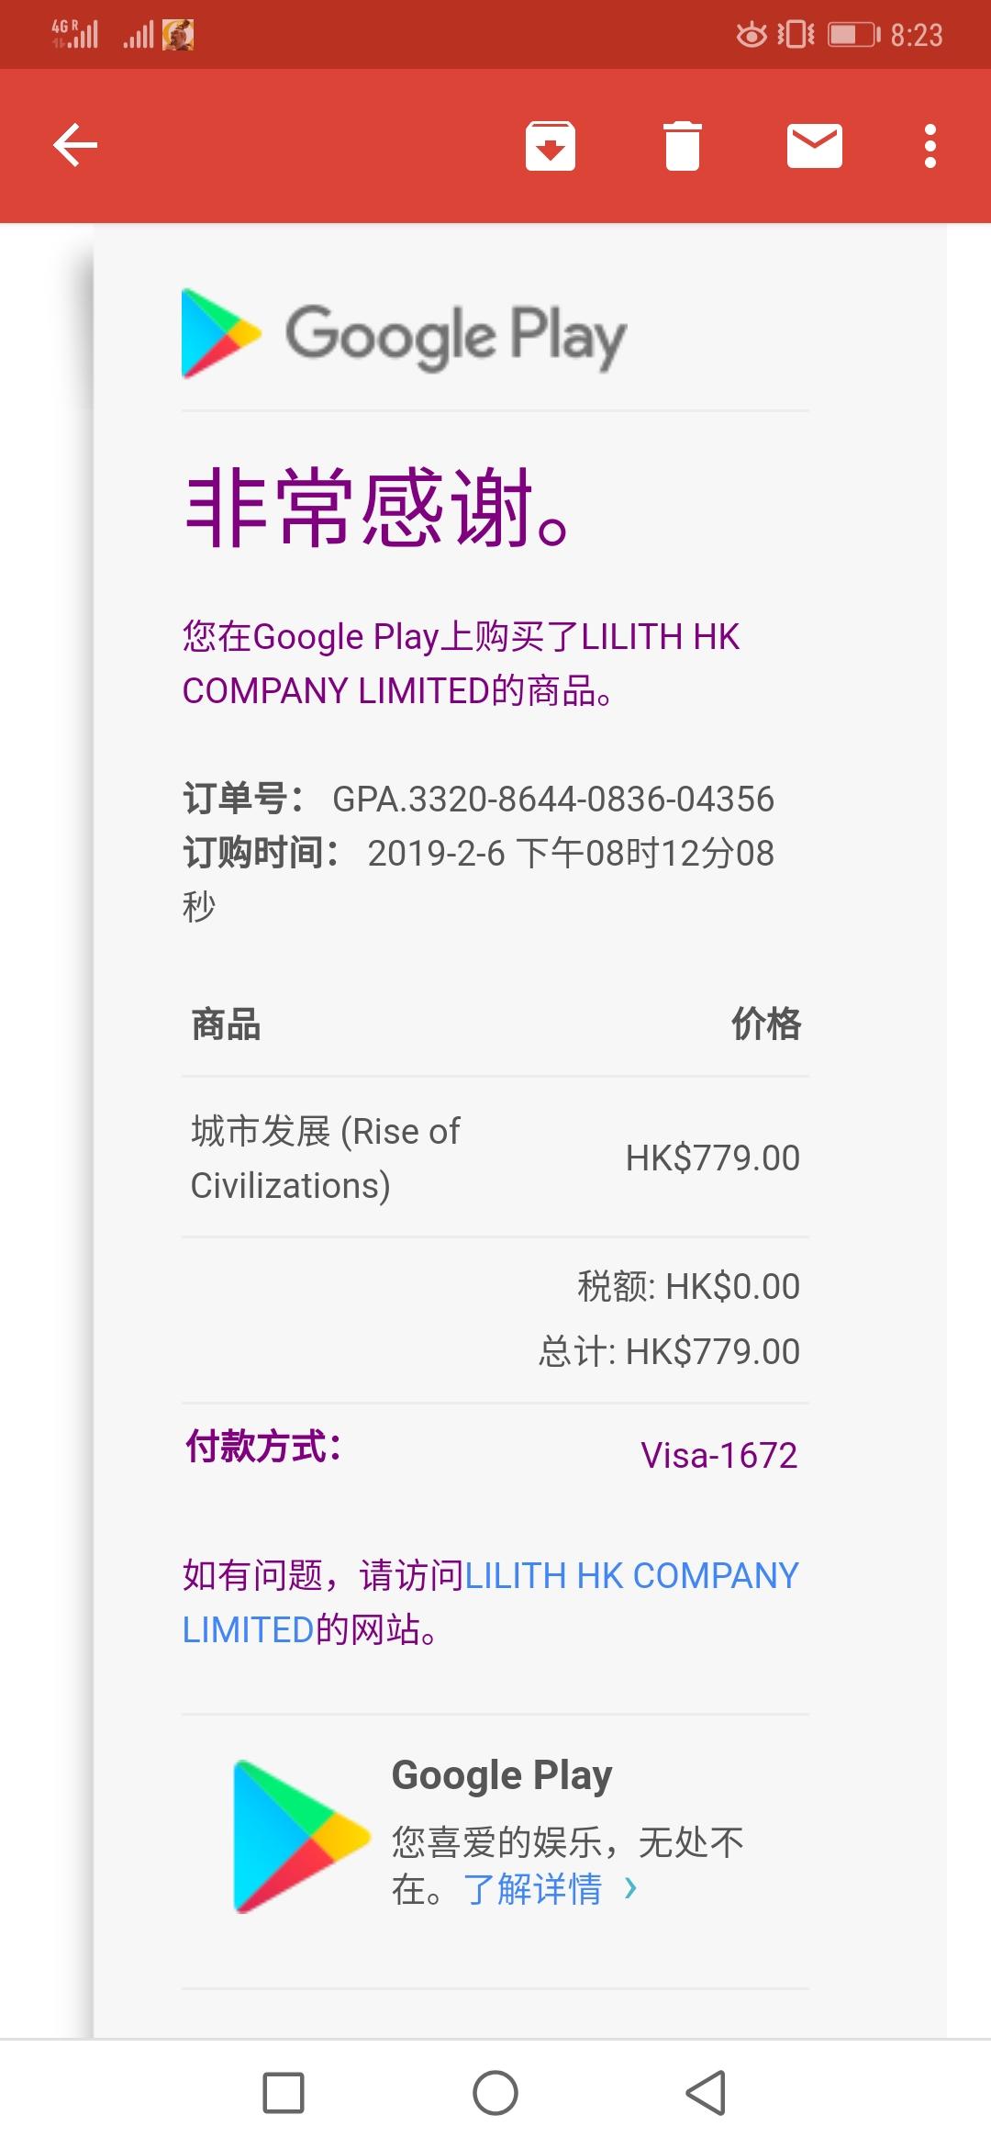
Task: Delete the email using the trash icon
Action: [682, 146]
